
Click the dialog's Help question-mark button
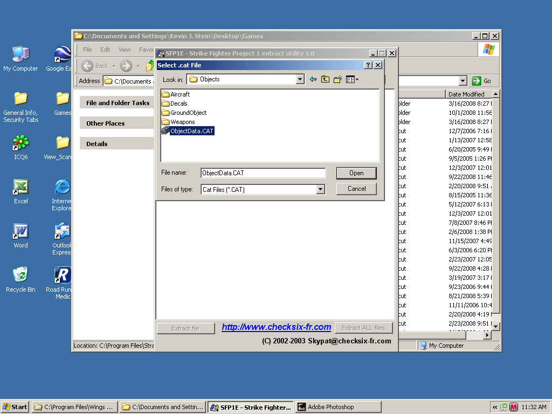[368, 65]
